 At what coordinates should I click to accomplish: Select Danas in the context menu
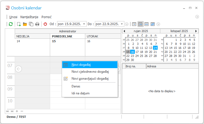tap(90, 86)
